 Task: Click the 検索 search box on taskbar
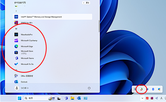[39, 98]
